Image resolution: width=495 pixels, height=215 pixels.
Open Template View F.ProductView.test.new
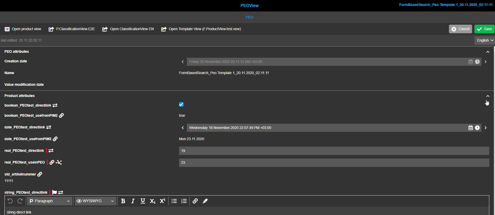(x=201, y=29)
